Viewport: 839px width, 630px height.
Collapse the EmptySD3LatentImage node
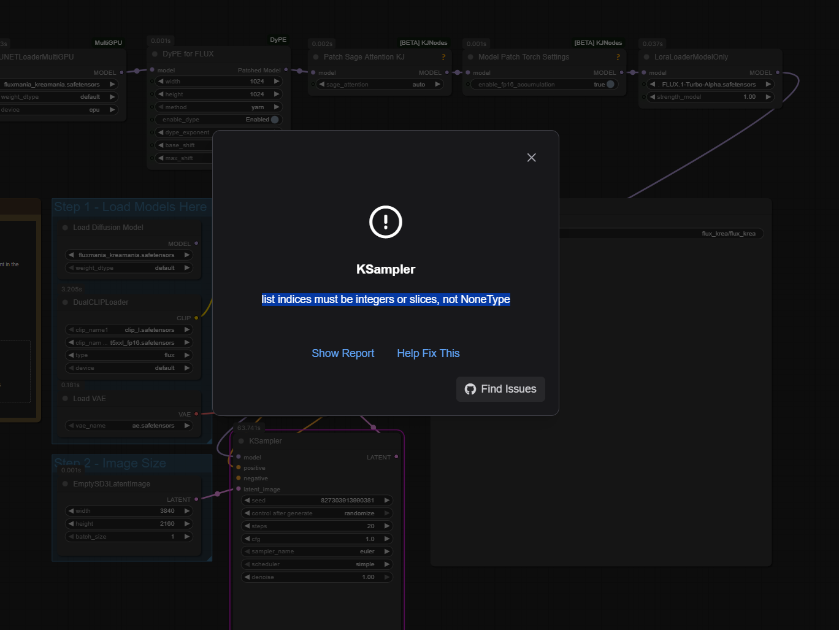point(65,484)
